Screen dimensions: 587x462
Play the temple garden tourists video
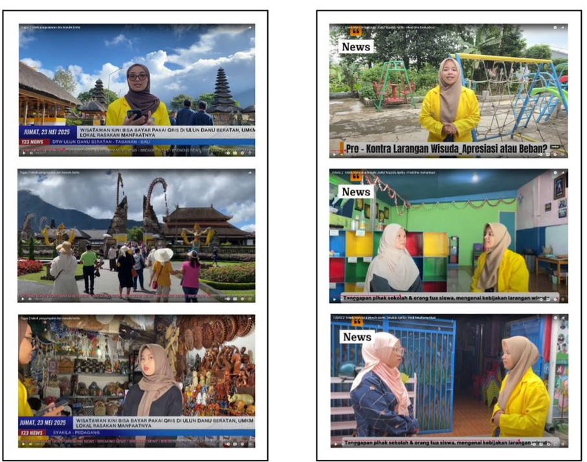coord(24,299)
